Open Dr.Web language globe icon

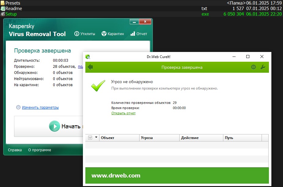(253, 67)
